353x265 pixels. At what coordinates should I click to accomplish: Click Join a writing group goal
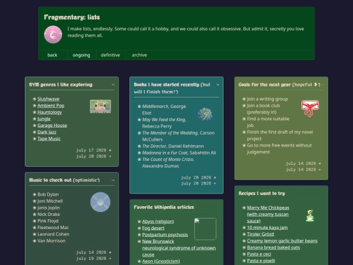click(267, 99)
